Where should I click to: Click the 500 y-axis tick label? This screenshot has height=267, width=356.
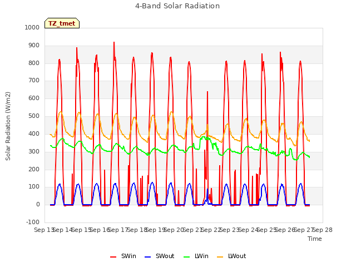(34, 116)
